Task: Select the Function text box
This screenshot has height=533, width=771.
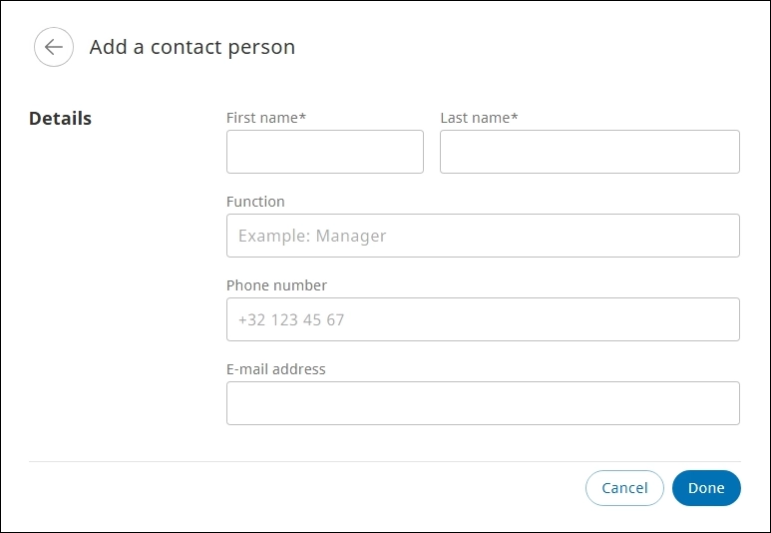Action: [x=483, y=236]
